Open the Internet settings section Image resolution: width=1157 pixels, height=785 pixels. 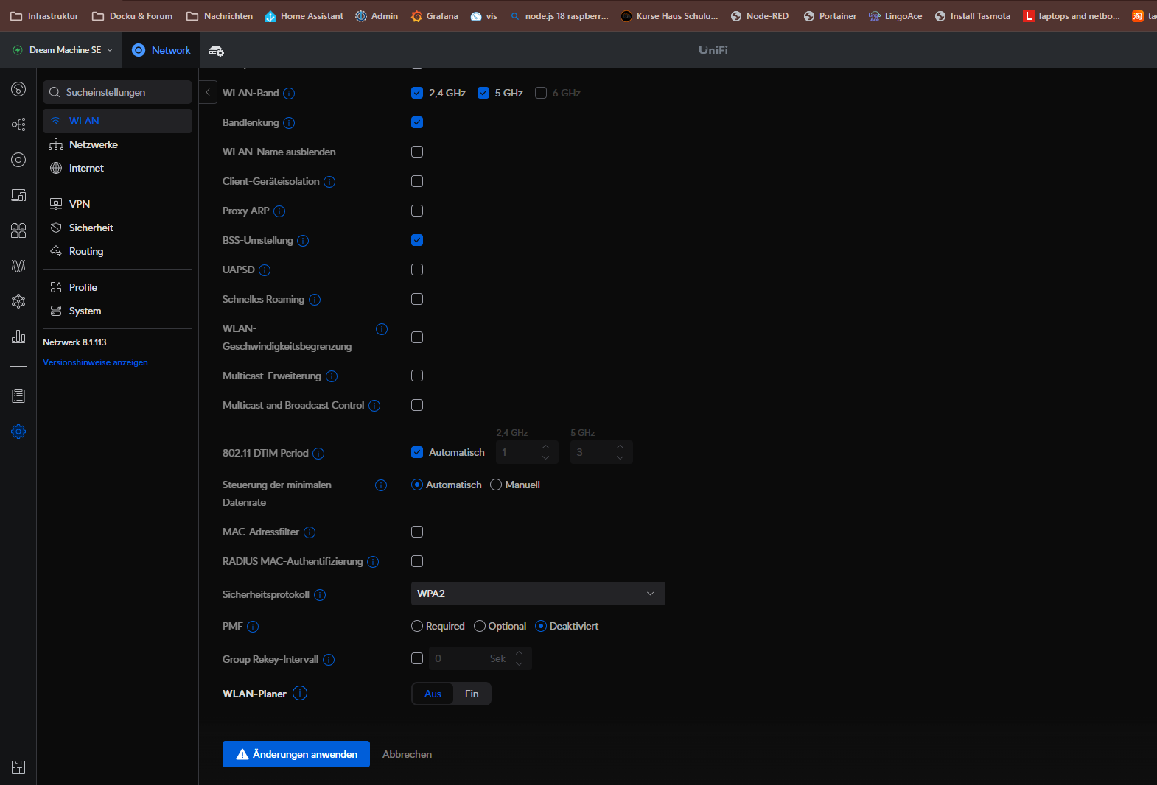[x=117, y=168]
